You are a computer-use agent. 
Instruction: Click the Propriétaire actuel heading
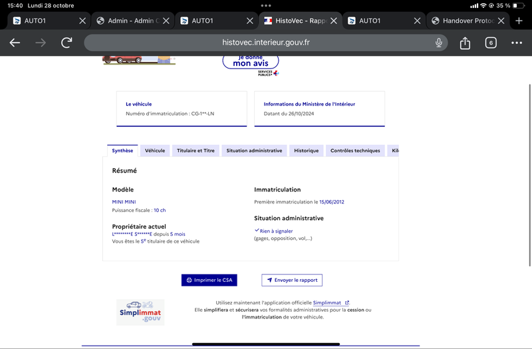[139, 226]
